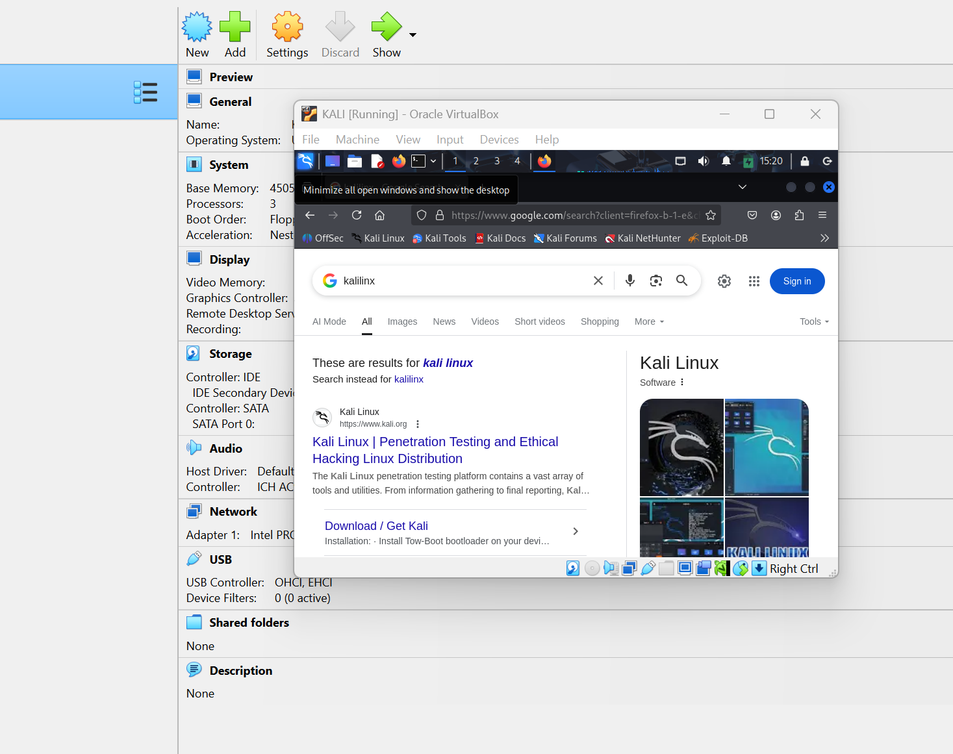953x754 pixels.
Task: Click the hard disk activity icon in VM status bar
Action: click(572, 569)
